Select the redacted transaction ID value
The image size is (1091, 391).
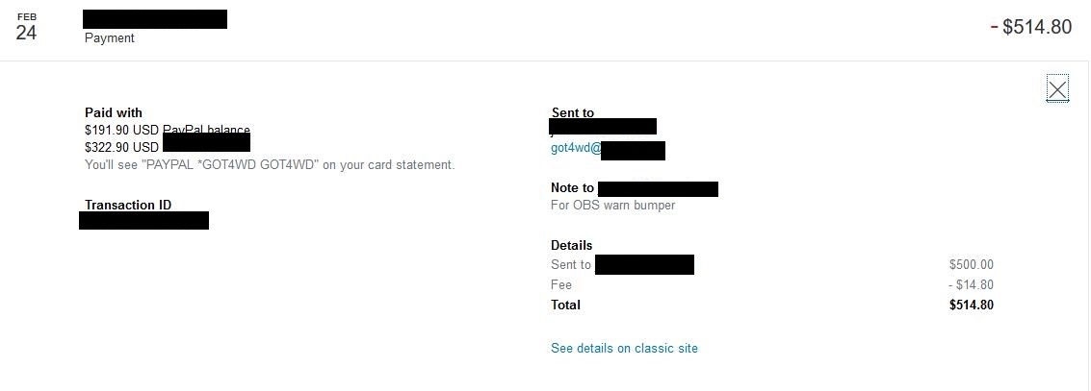tap(144, 220)
